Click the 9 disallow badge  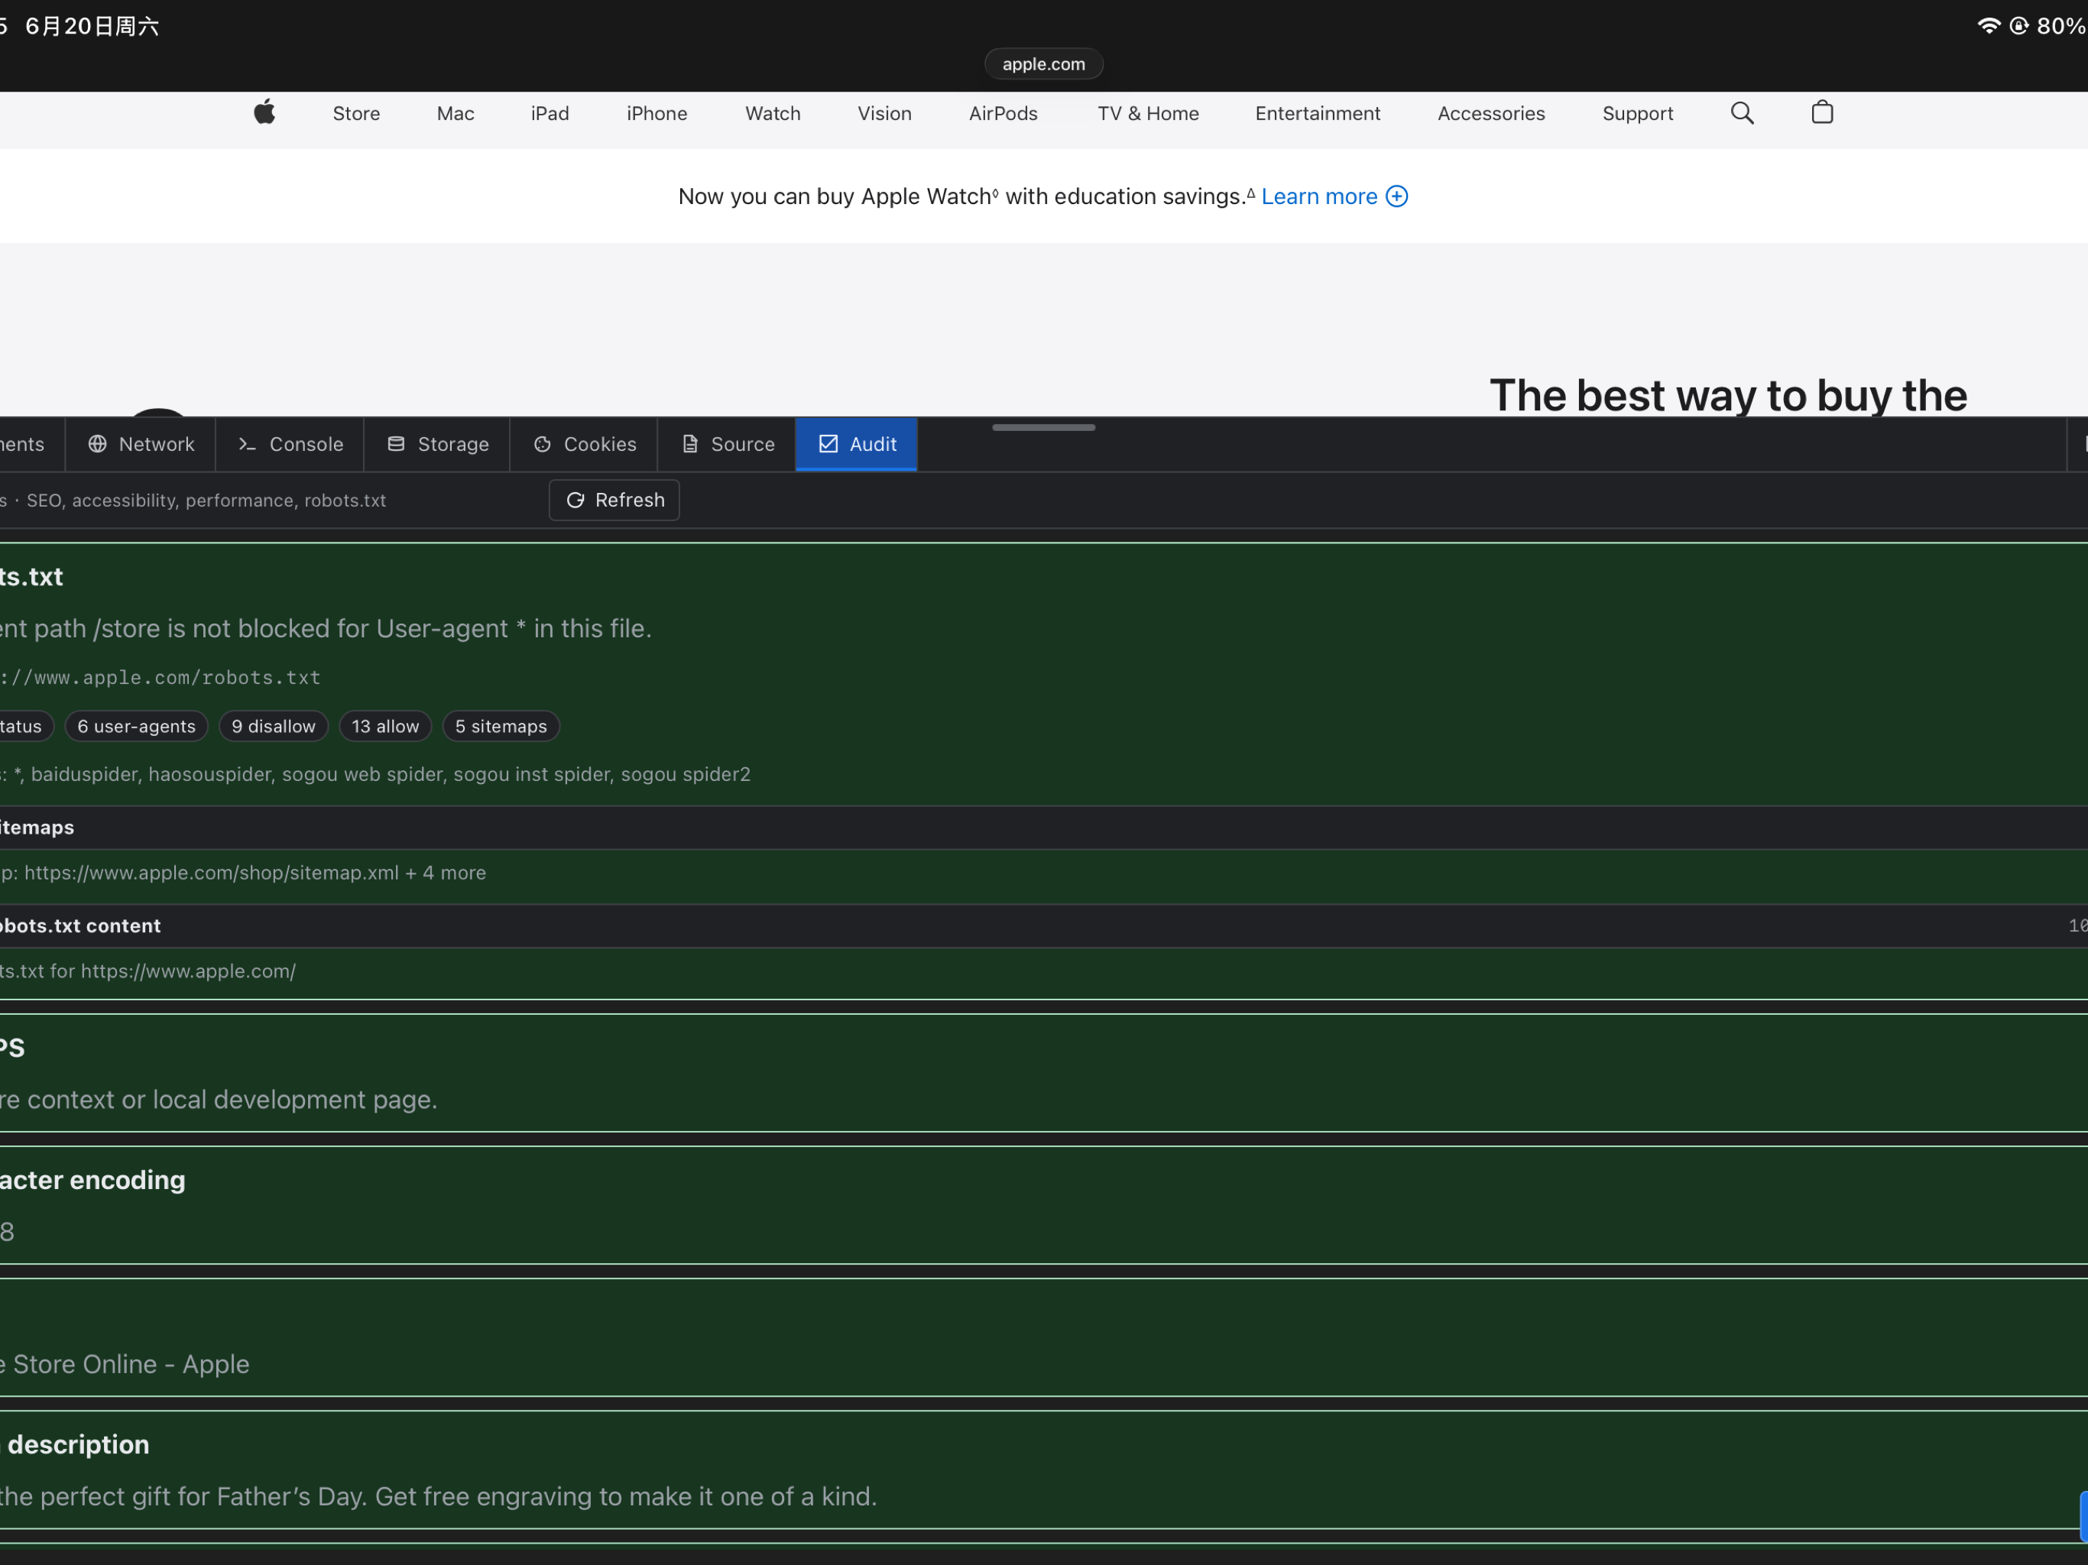pyautogui.click(x=273, y=726)
